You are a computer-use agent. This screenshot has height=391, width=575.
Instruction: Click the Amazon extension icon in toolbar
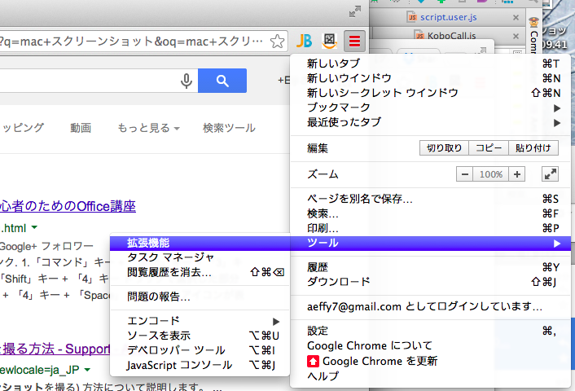pyautogui.click(x=329, y=41)
